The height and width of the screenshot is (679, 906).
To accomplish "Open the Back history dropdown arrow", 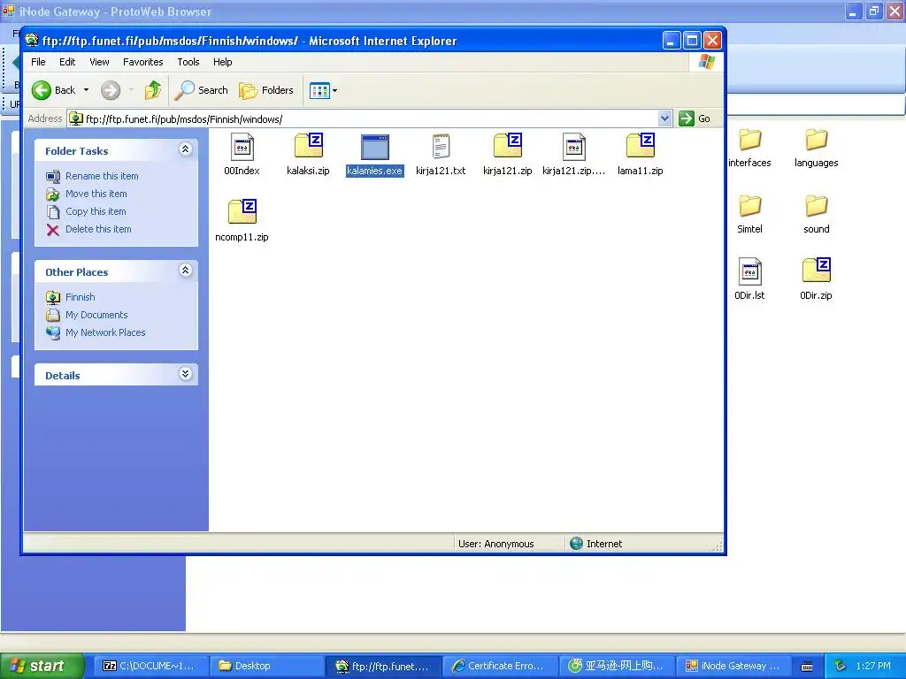I will pyautogui.click(x=86, y=90).
